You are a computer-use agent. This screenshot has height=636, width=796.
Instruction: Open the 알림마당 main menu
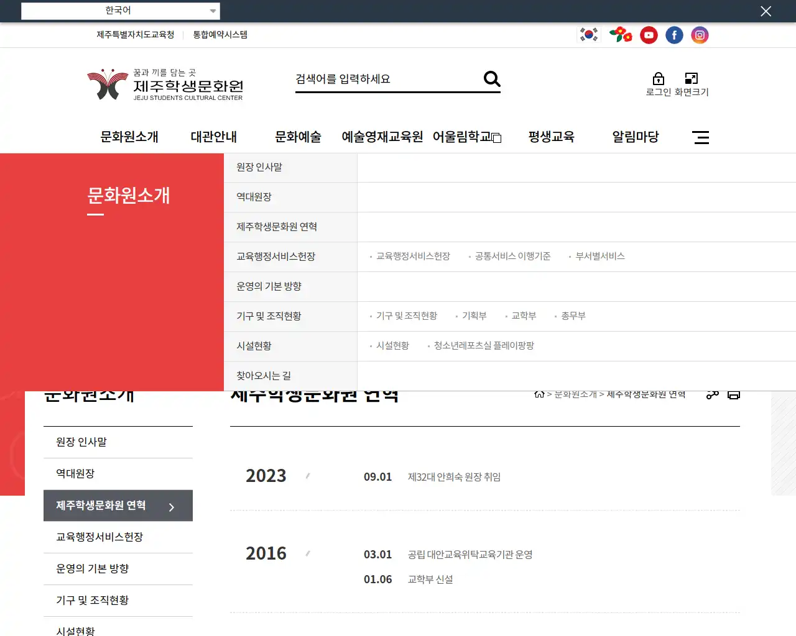pos(636,137)
